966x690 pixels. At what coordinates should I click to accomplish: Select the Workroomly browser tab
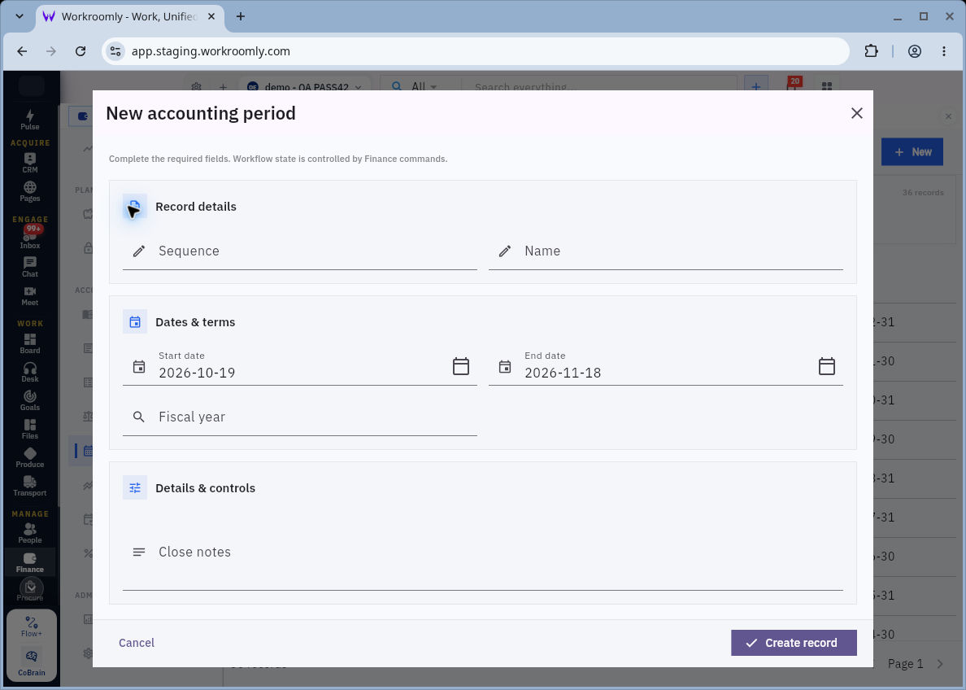pyautogui.click(x=130, y=16)
